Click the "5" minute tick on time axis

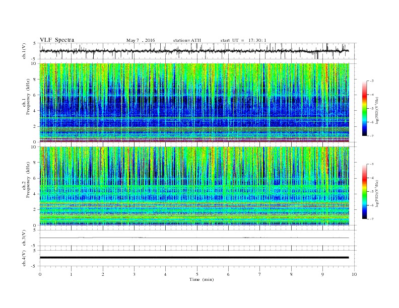pyautogui.click(x=197, y=274)
